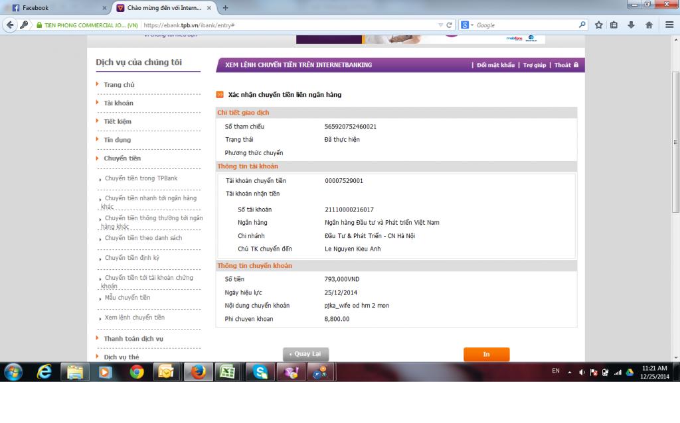The image size is (680, 423).
Task: Open the URL history dropdown arrow
Action: [x=441, y=25]
